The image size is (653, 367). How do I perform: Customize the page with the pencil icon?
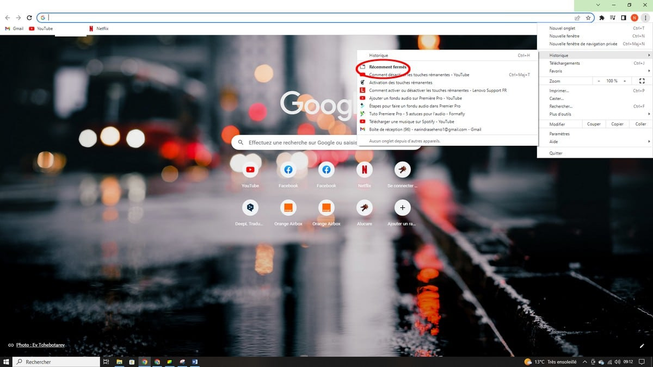click(x=642, y=345)
